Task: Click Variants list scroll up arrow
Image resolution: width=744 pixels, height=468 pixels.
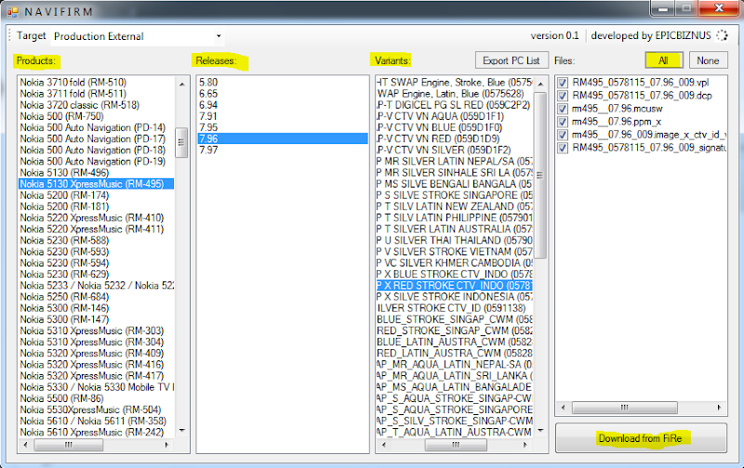Action: pos(540,84)
